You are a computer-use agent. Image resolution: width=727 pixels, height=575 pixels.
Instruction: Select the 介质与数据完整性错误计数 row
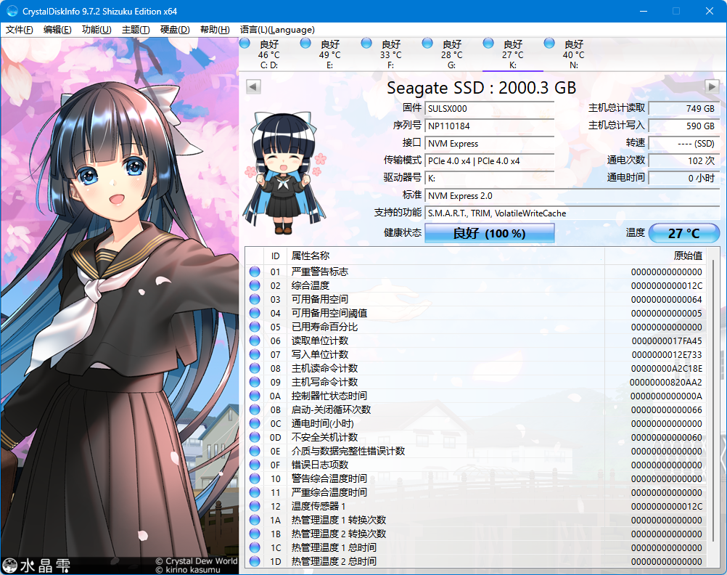476,451
